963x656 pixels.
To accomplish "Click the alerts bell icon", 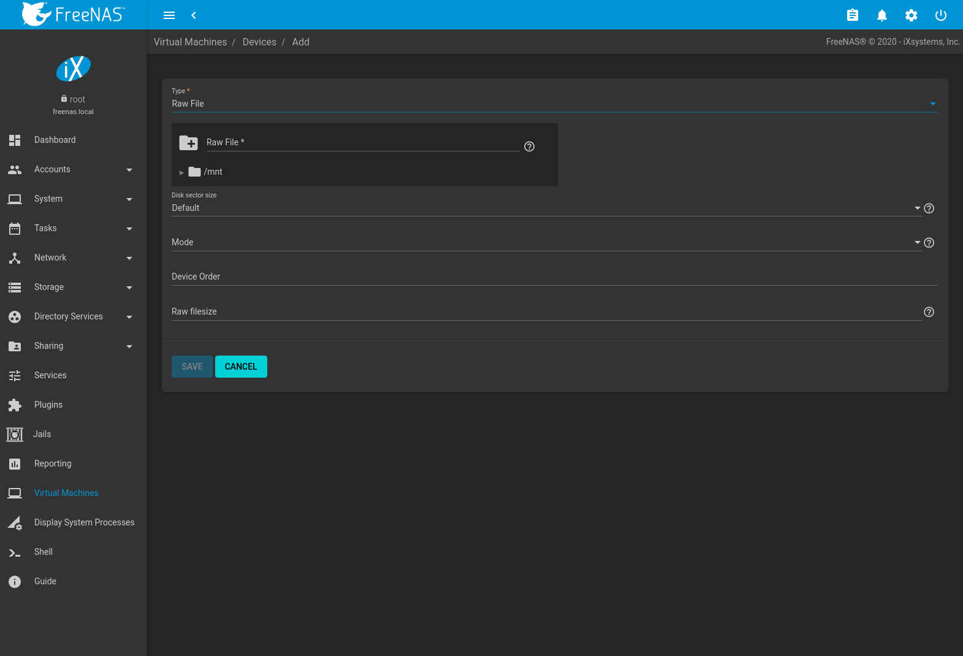I will 881,15.
